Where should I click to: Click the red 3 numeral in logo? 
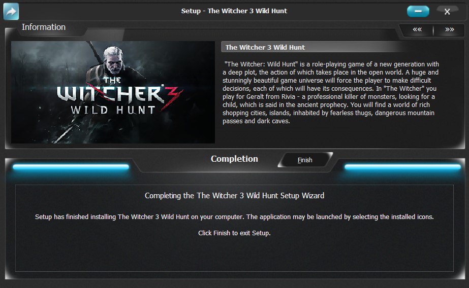pyautogui.click(x=172, y=97)
